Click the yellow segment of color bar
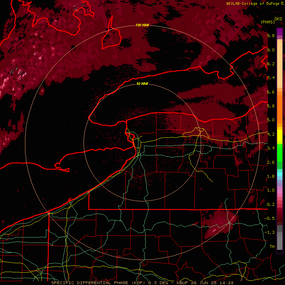The height and width of the screenshot is (285, 285). [280, 136]
